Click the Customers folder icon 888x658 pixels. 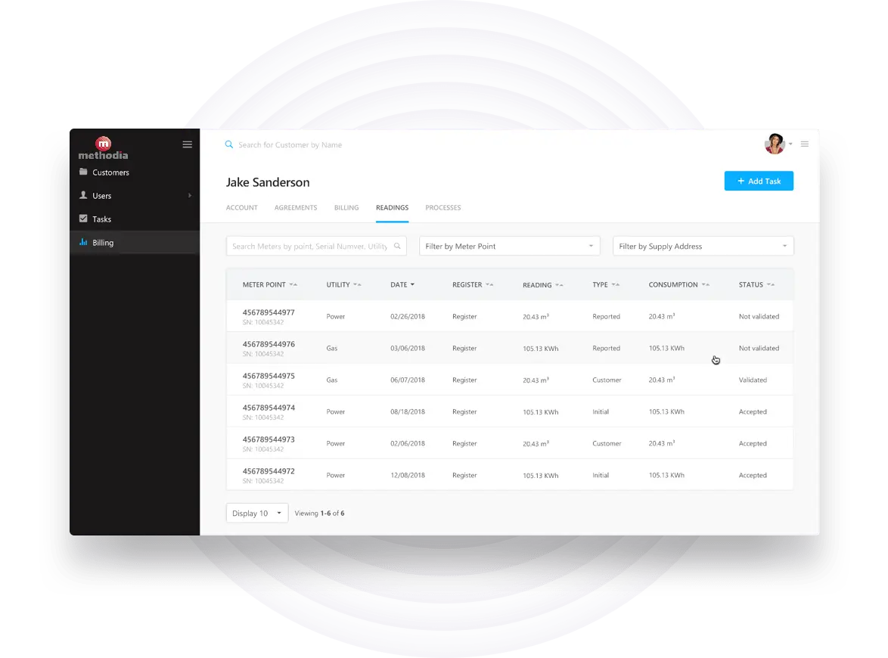click(x=83, y=172)
